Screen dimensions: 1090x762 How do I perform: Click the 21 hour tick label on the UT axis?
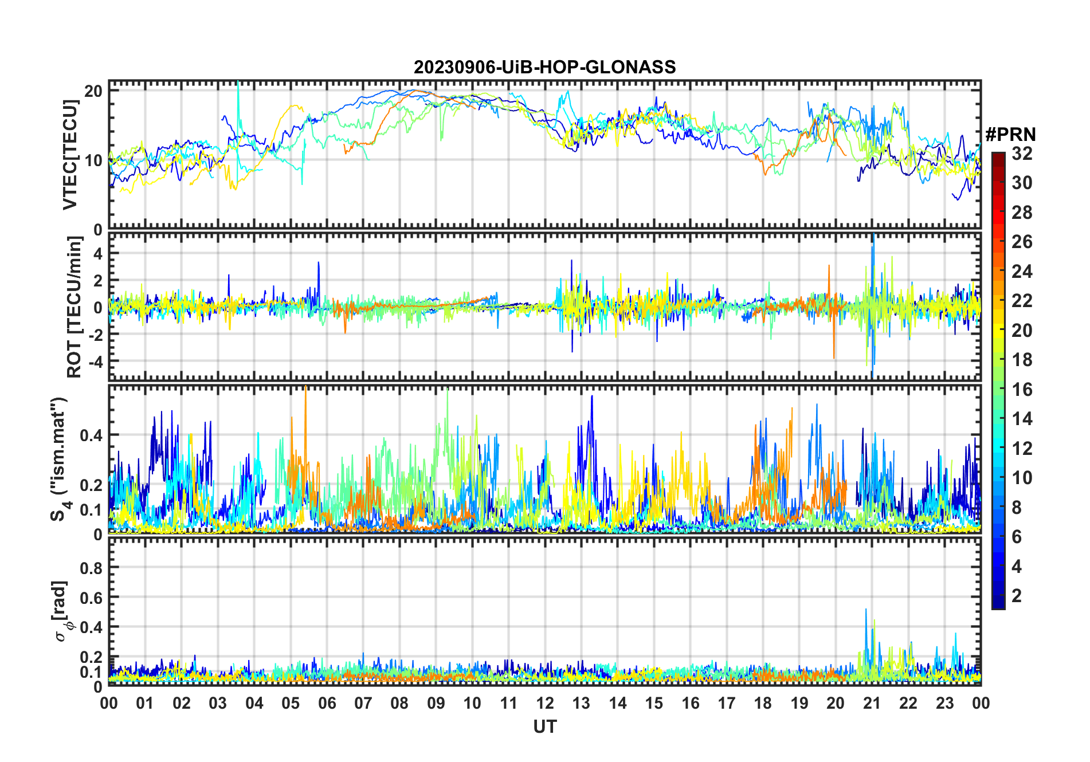click(872, 703)
